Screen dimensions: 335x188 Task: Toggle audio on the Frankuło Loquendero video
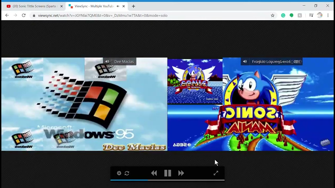coord(245,62)
